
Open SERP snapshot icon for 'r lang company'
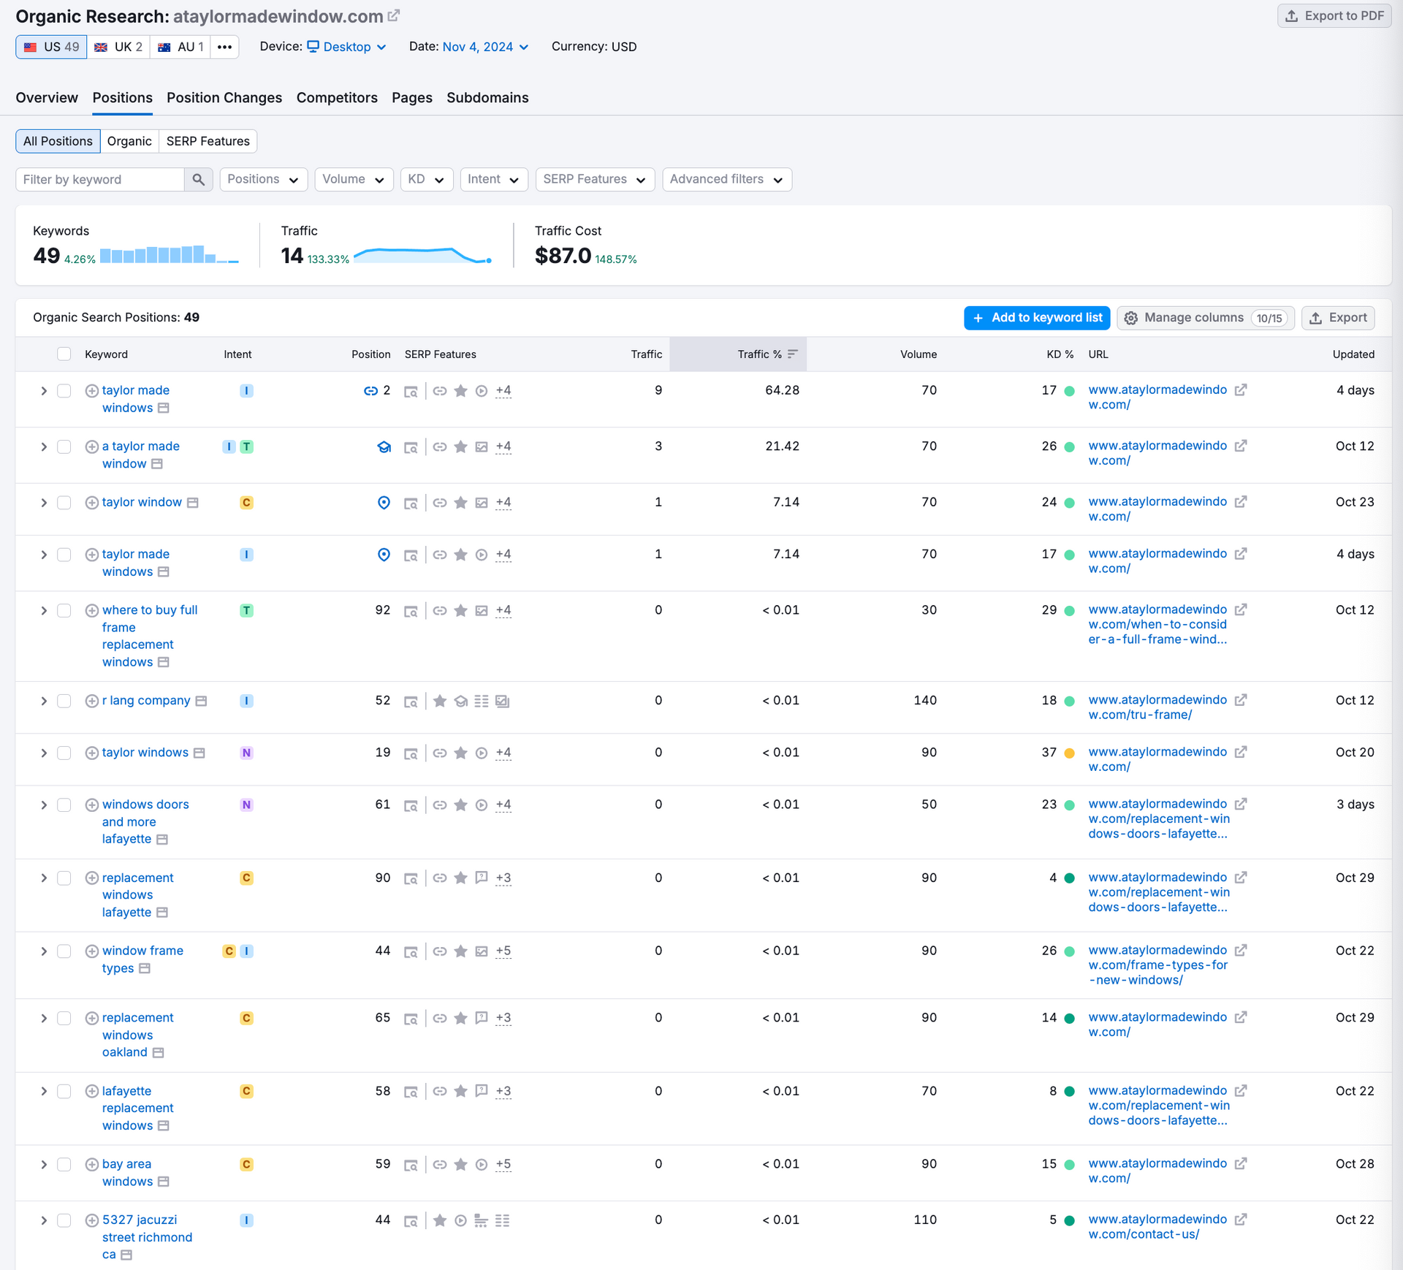pos(411,701)
